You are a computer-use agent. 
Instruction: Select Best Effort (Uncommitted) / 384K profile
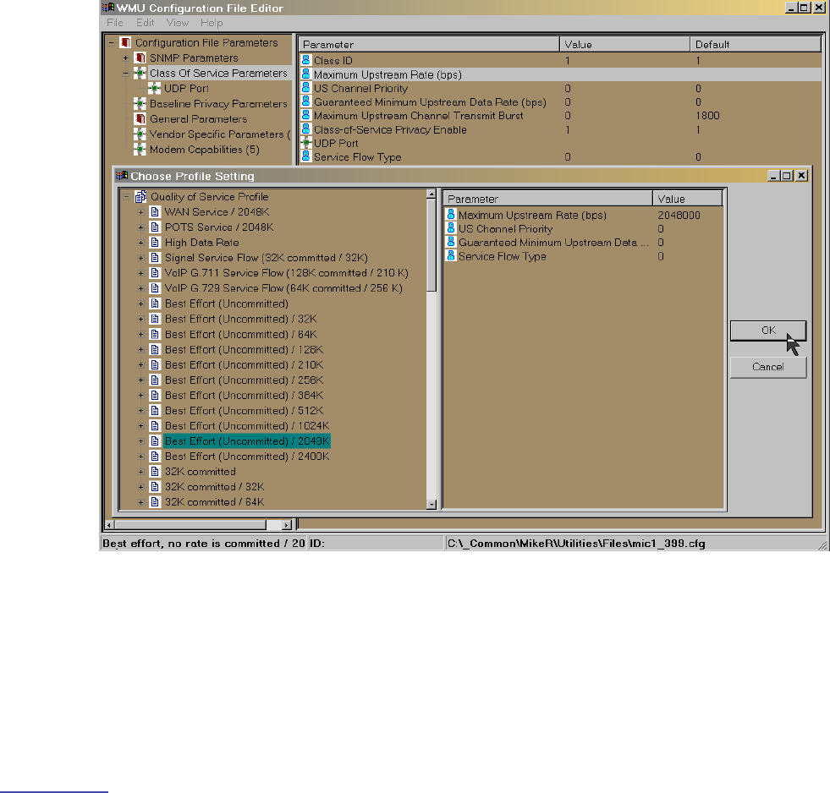click(x=244, y=396)
